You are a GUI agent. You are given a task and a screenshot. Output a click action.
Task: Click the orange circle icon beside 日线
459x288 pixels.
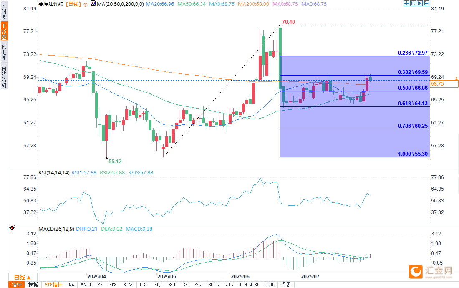point(86,5)
